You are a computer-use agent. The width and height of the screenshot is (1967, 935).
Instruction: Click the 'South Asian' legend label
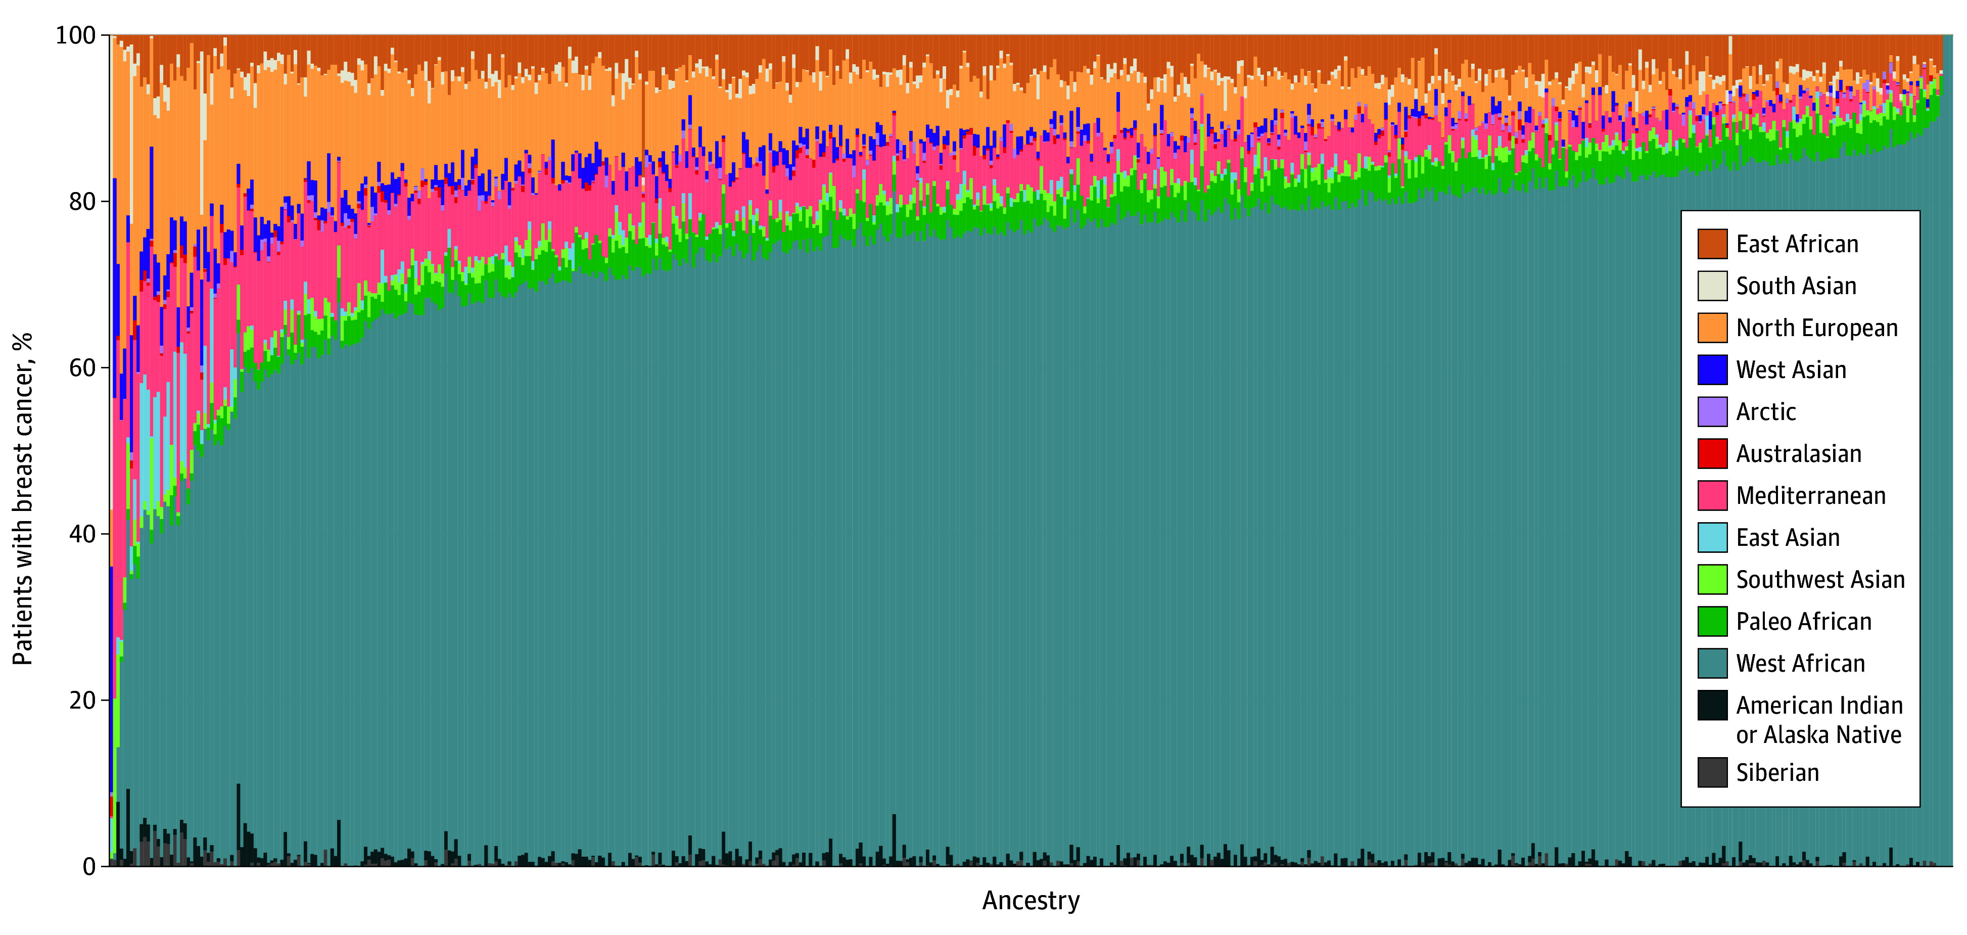coord(1796,287)
